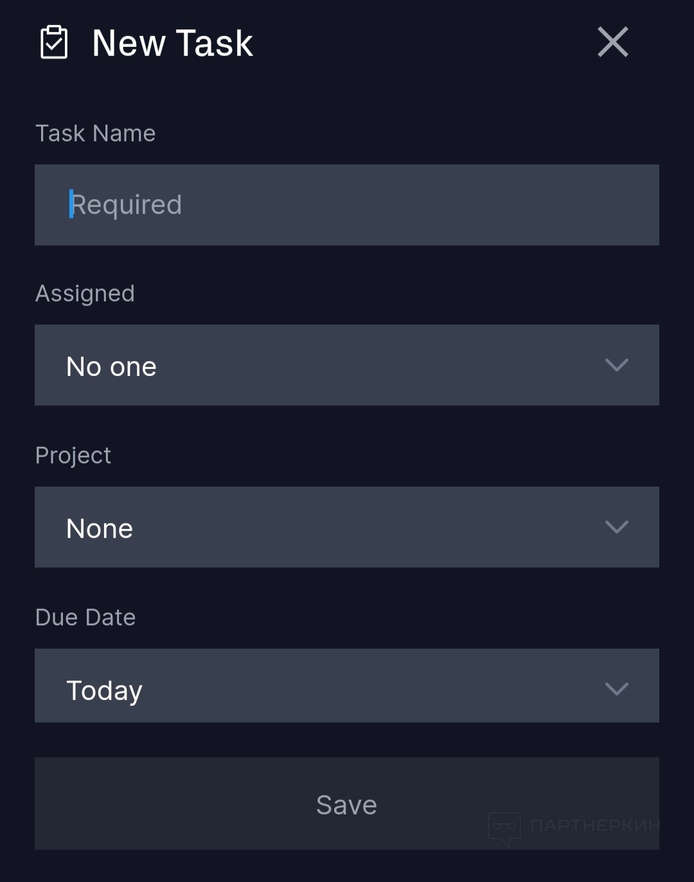Screen dimensions: 694x882
Task: Click the Task Name label
Action: [95, 134]
